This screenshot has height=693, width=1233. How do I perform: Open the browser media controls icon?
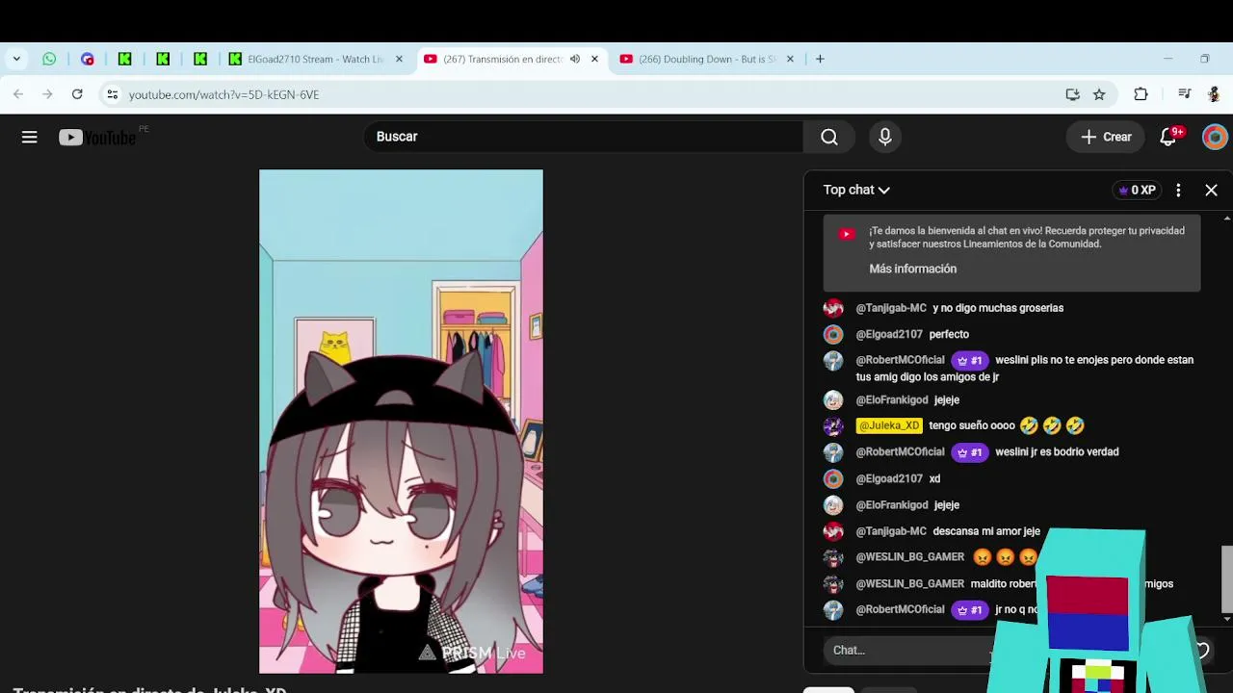coord(1185,94)
